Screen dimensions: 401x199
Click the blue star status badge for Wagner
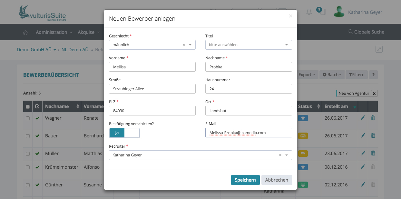point(303,118)
